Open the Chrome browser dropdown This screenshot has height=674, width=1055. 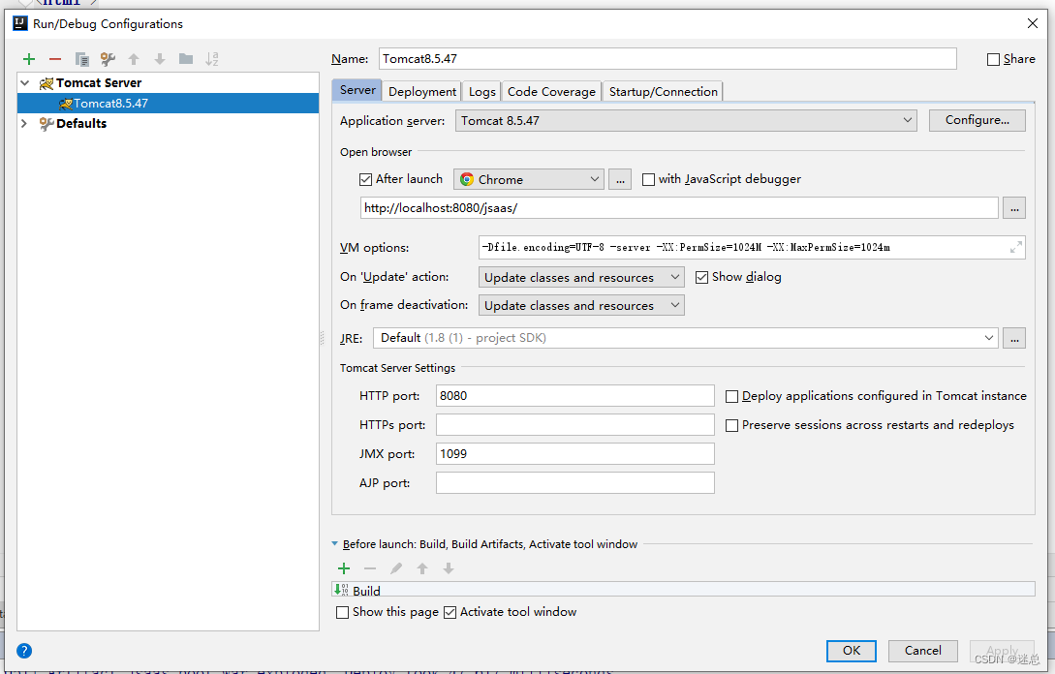click(x=529, y=179)
